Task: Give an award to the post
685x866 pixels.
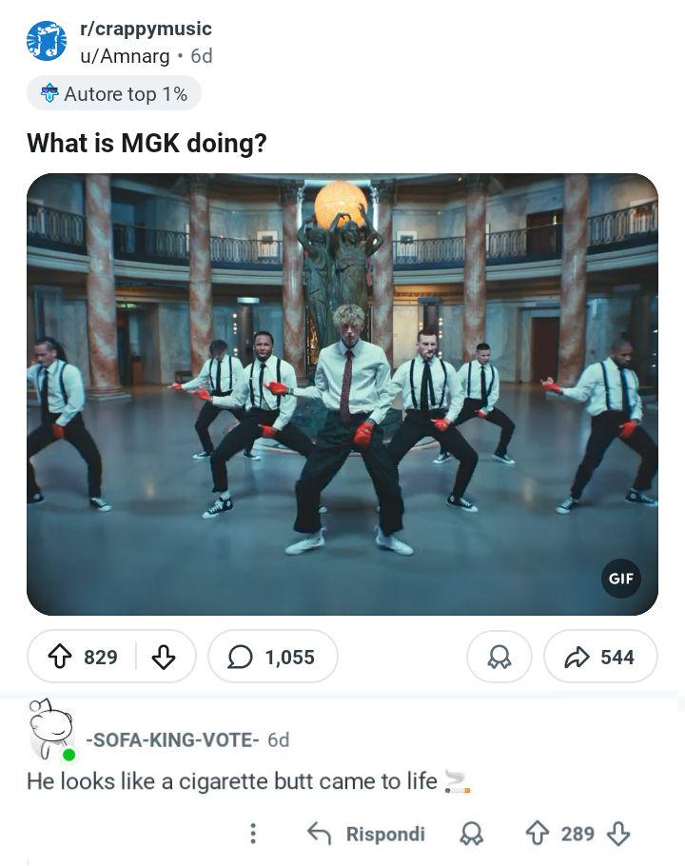Action: tap(499, 657)
